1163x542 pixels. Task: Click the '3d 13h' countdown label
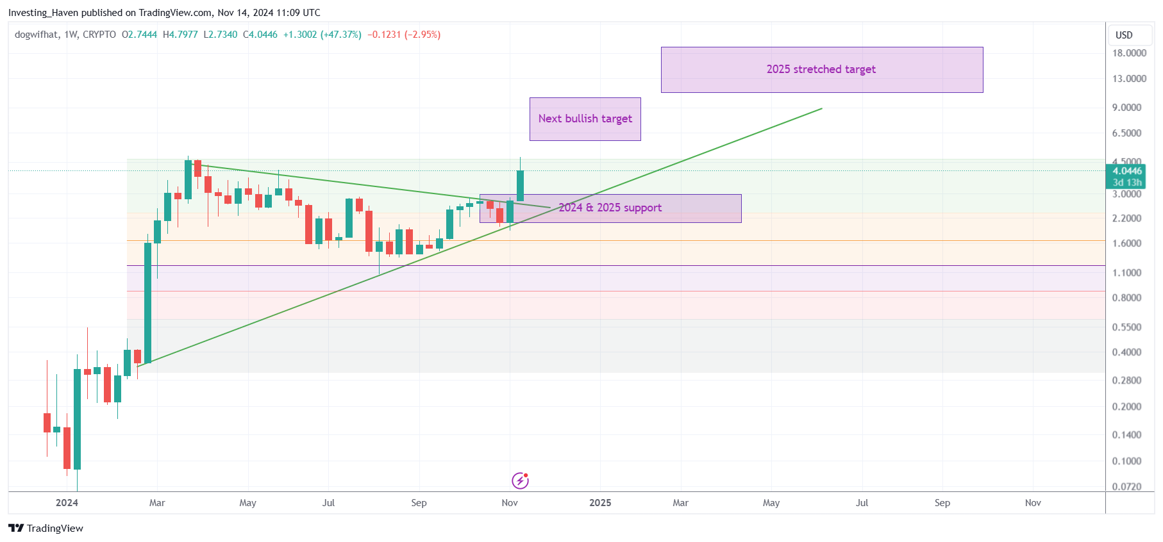1127,183
